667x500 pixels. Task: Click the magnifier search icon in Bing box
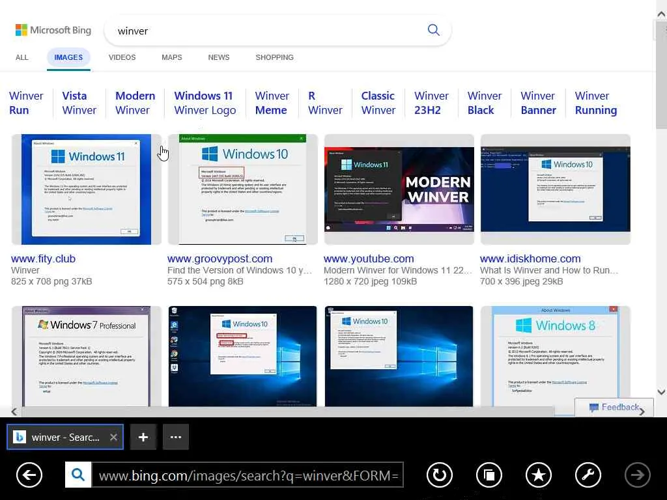pyautogui.click(x=433, y=30)
